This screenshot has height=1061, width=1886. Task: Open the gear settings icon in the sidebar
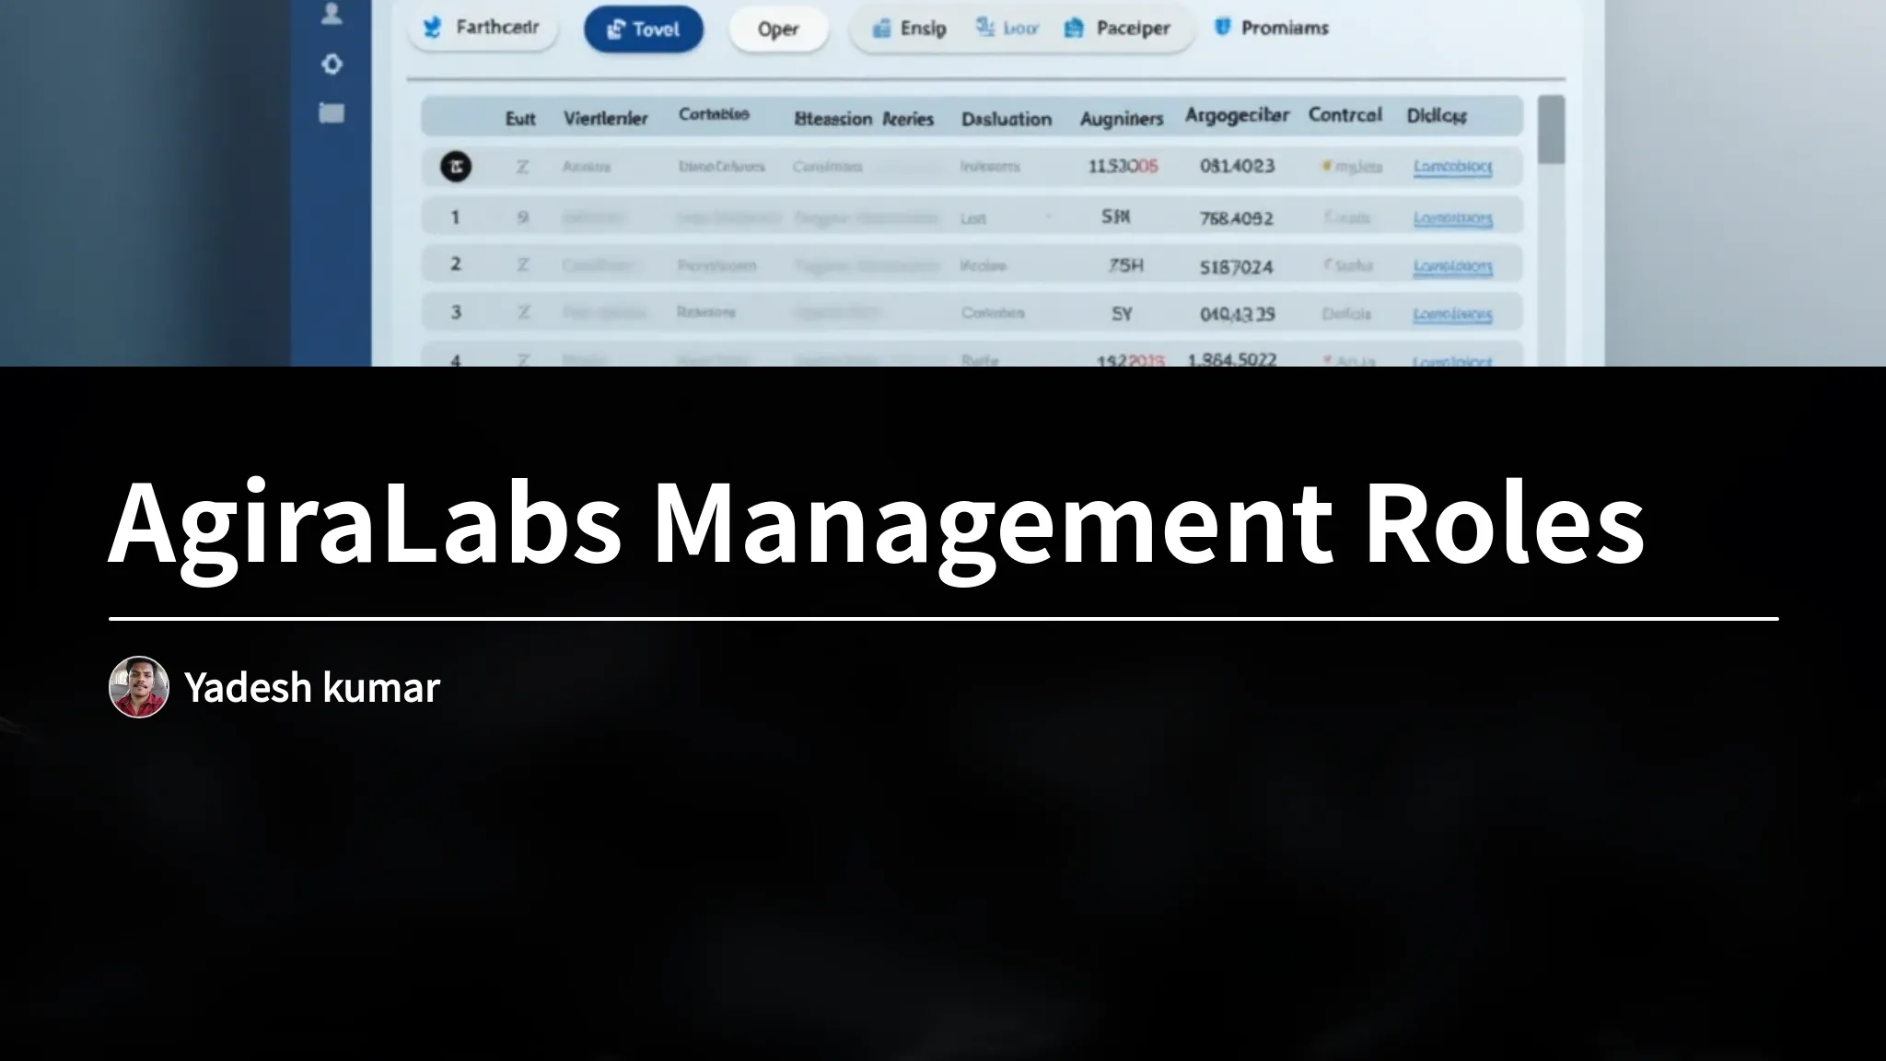point(332,64)
